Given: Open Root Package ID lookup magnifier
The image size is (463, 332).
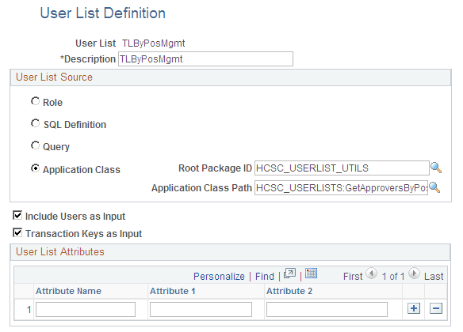Looking at the screenshot, I should (436, 168).
